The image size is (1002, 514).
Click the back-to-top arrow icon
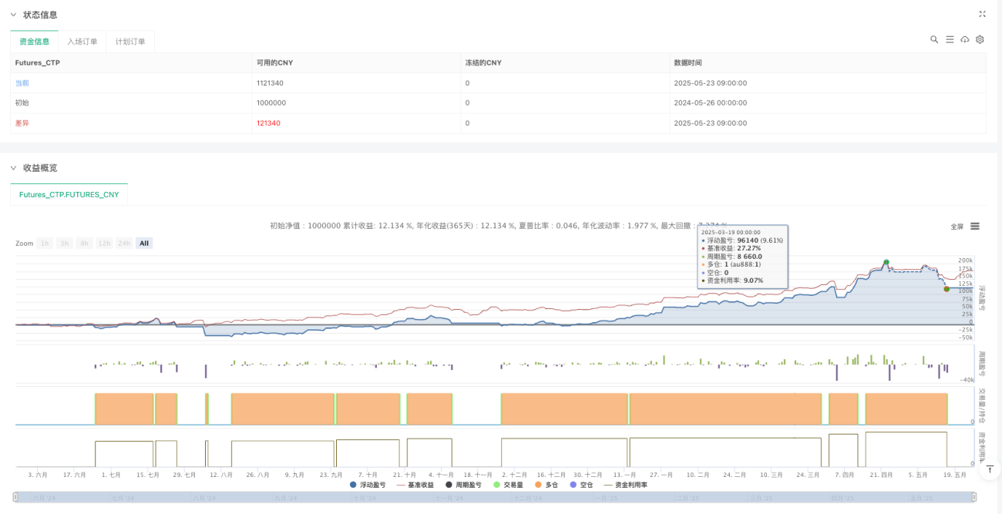[989, 468]
